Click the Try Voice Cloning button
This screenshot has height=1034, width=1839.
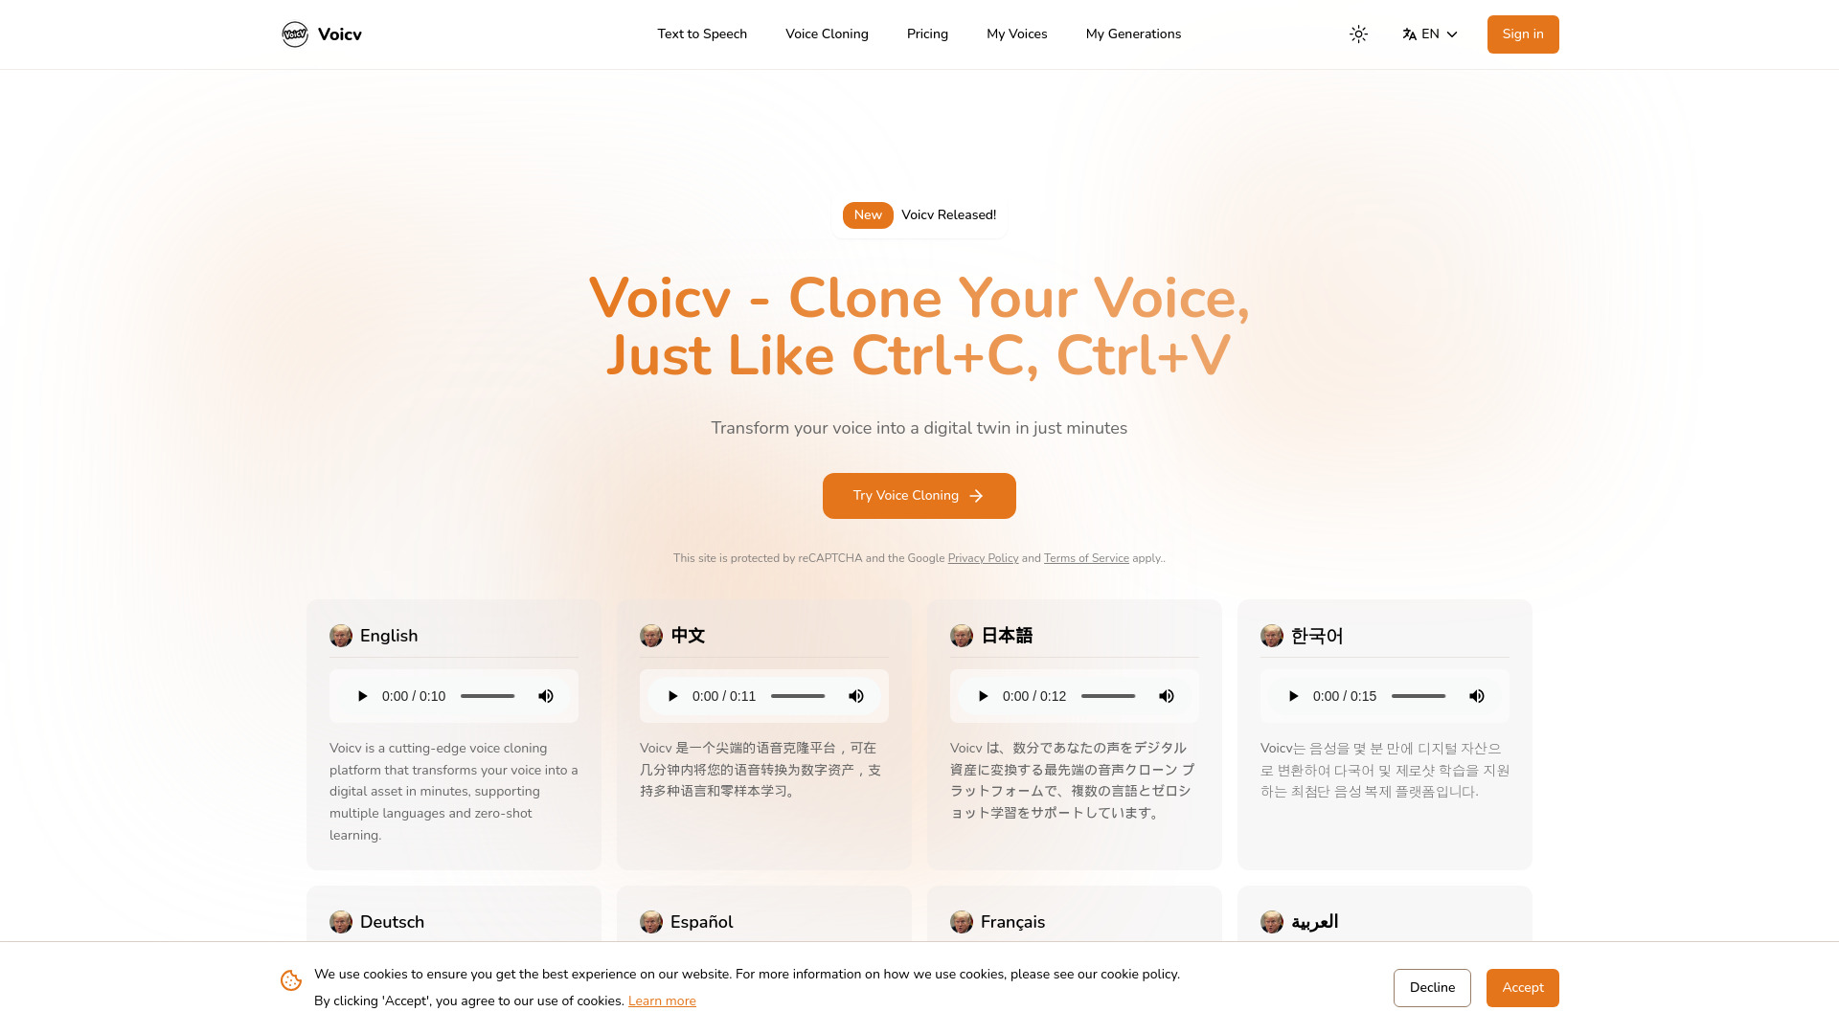pos(919,495)
